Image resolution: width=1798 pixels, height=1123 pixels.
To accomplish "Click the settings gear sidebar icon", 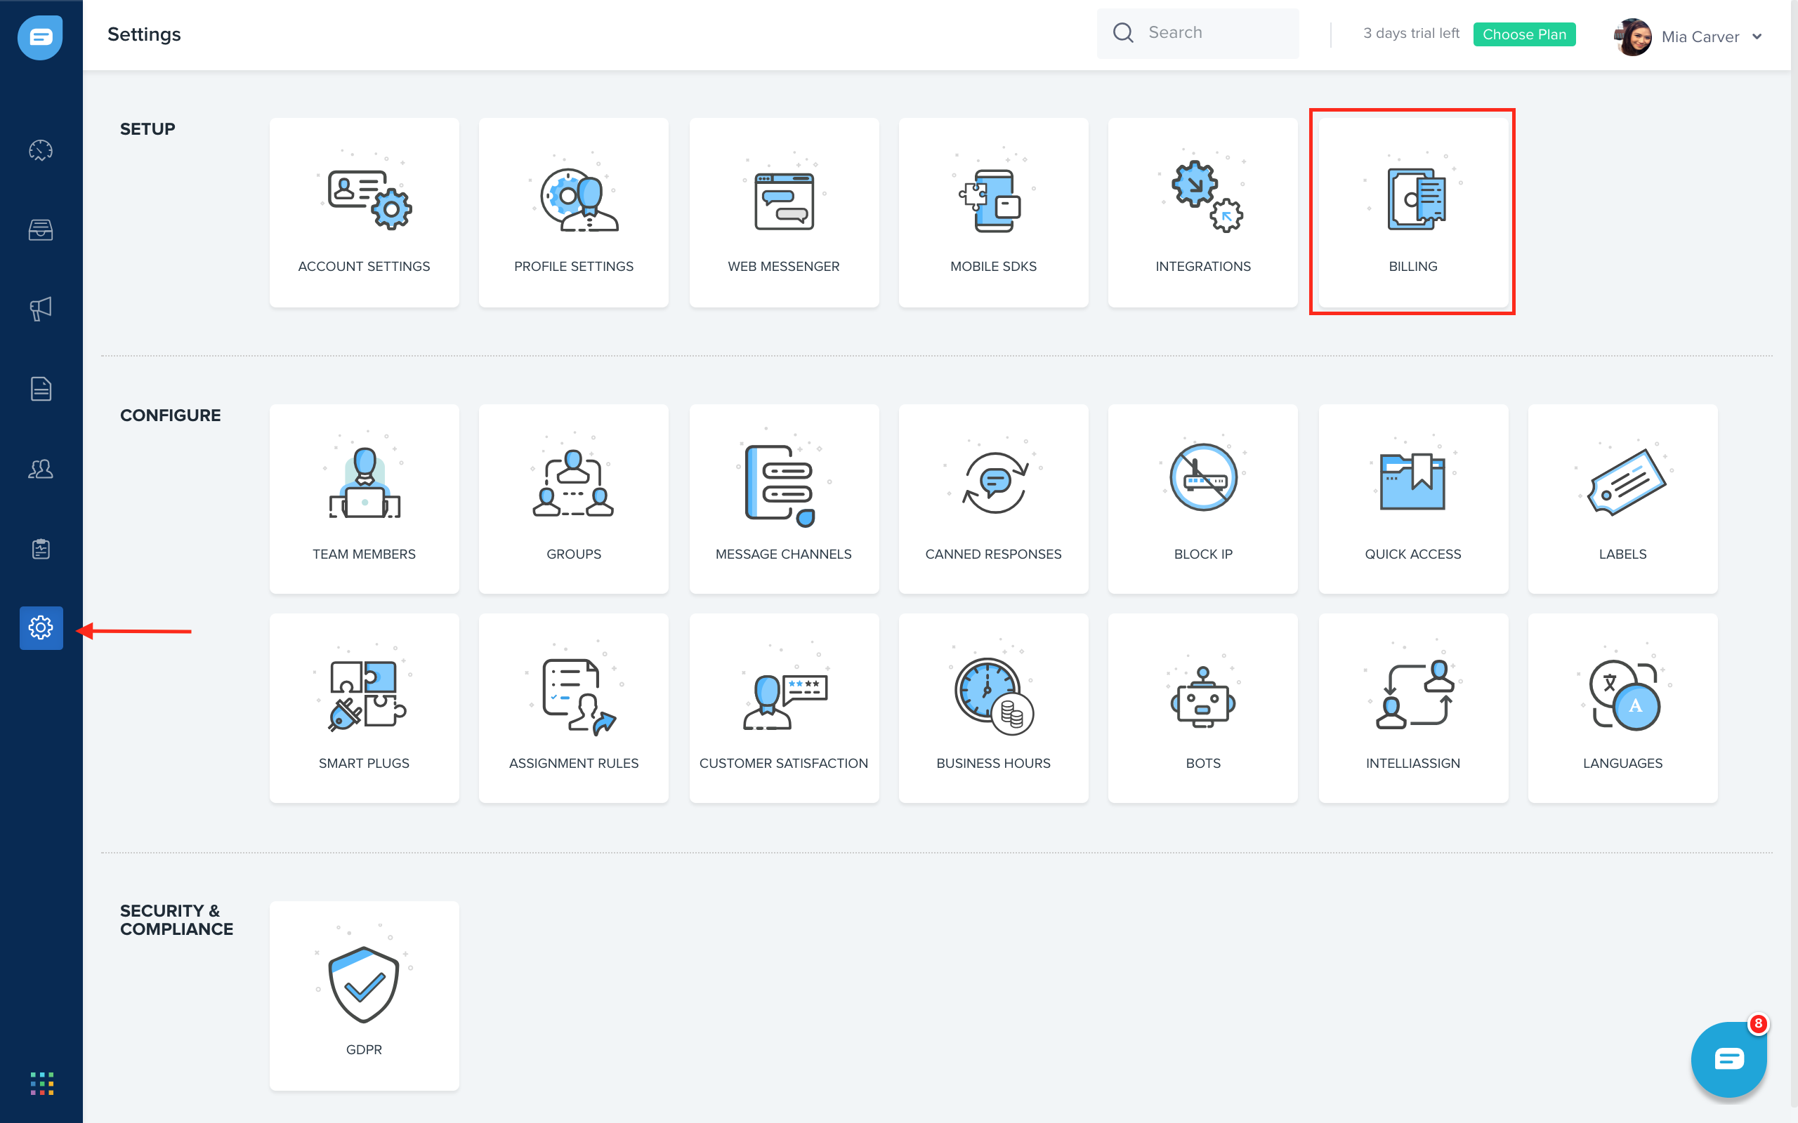I will pos(41,628).
